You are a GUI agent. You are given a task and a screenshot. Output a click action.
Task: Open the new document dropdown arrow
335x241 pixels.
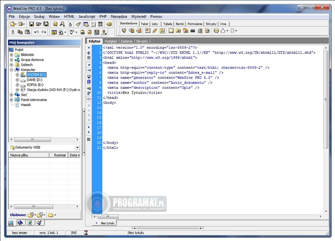tap(16, 24)
